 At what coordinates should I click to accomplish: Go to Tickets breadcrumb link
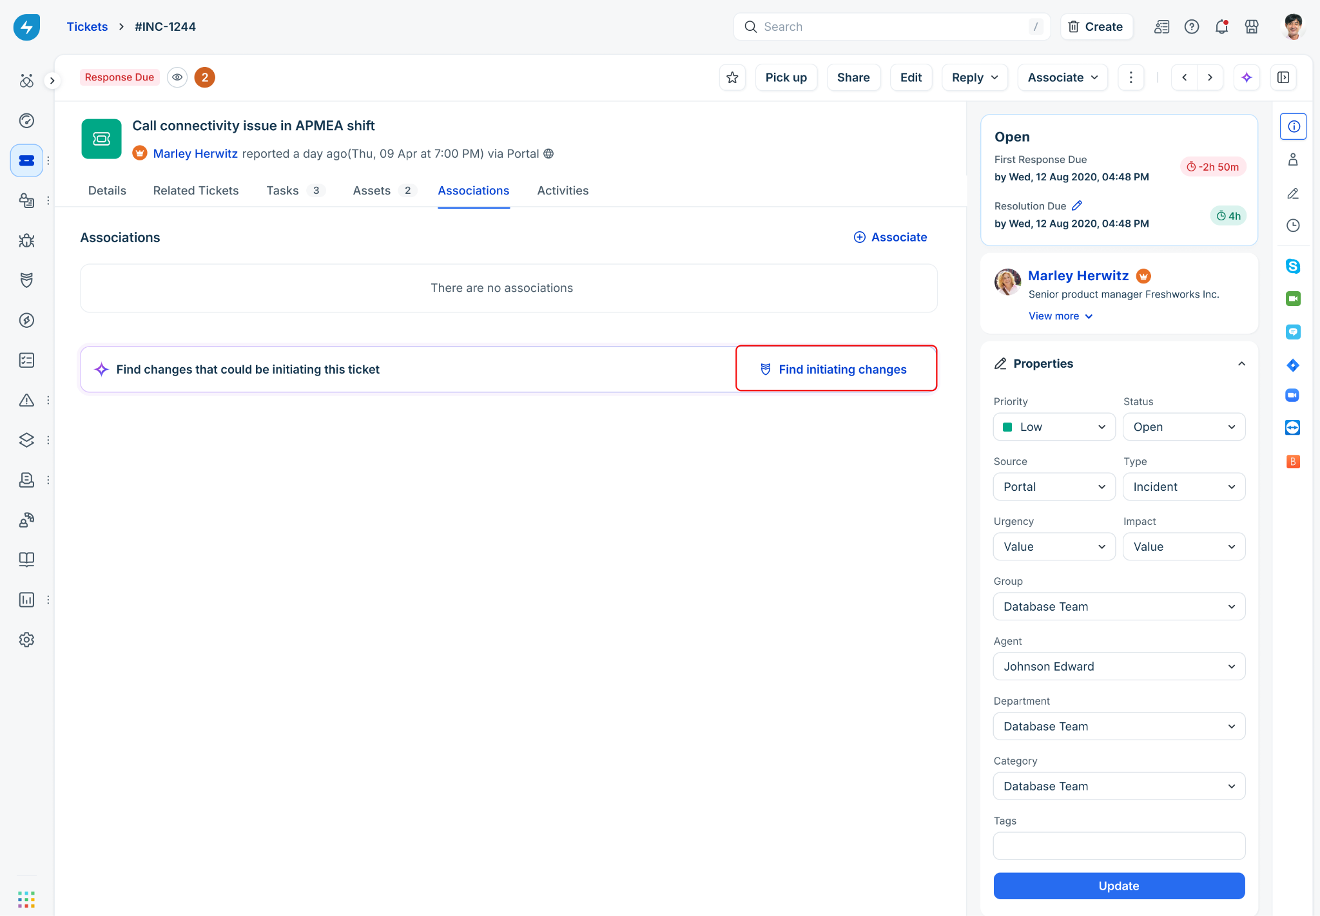[87, 26]
